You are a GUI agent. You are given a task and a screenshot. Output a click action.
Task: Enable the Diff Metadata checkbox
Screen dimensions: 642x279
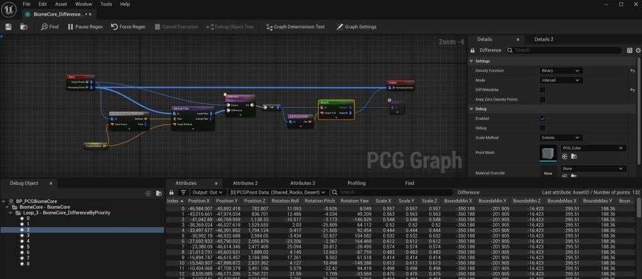[542, 90]
